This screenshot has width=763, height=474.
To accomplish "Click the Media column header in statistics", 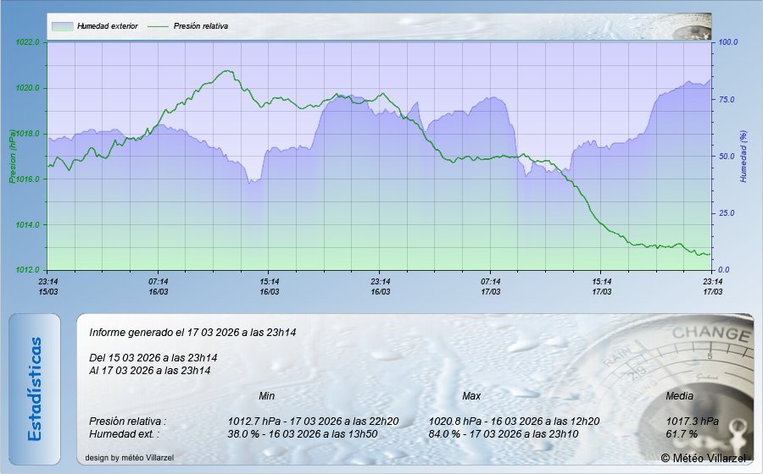I will point(679,396).
